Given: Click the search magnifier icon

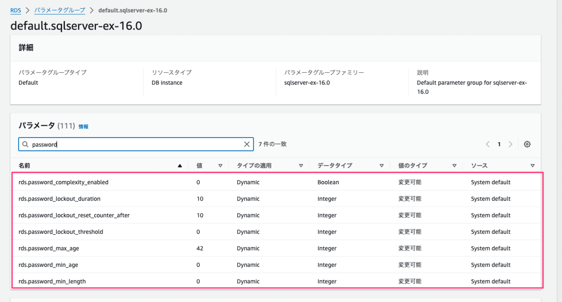Looking at the screenshot, I should pos(25,144).
